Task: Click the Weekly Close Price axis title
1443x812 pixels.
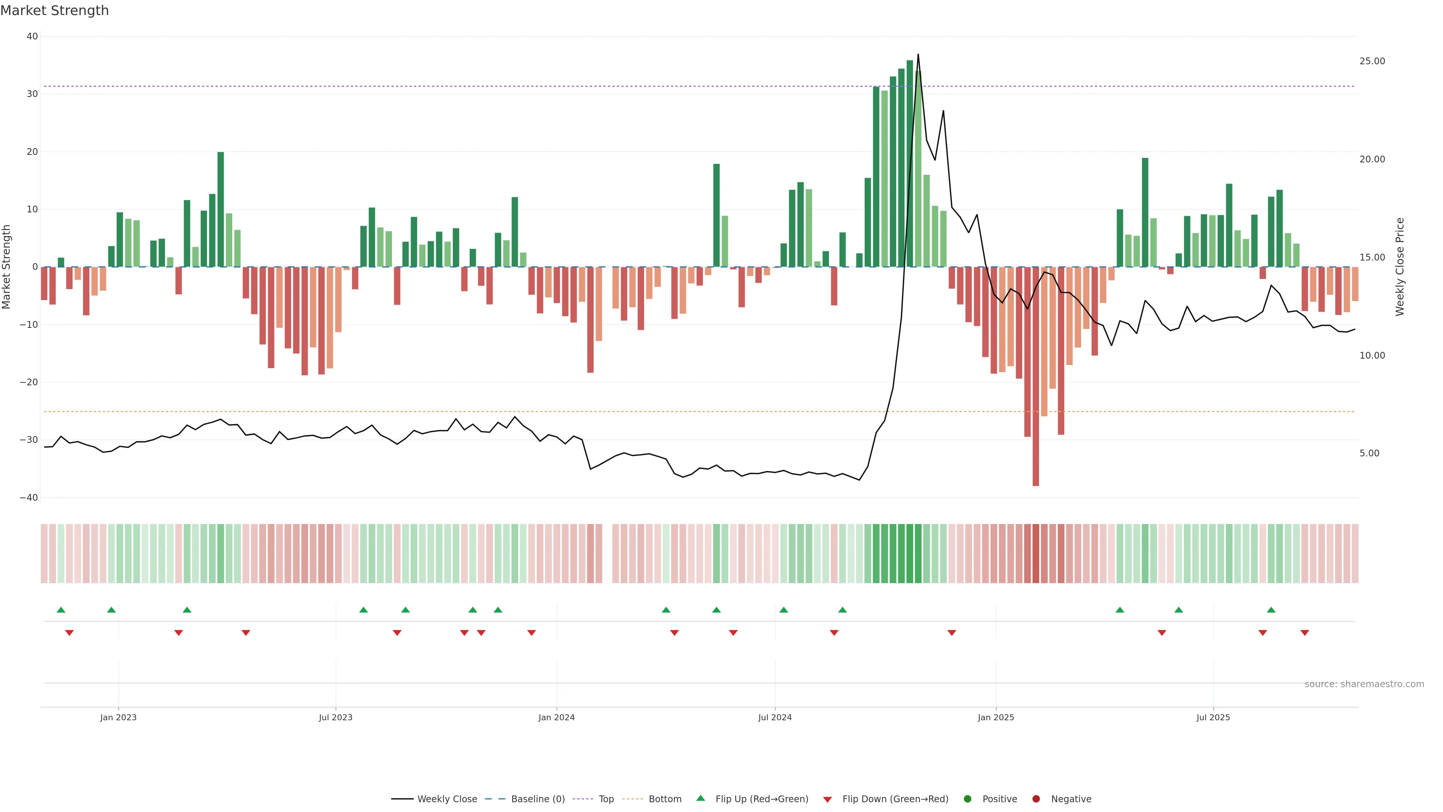Action: pos(1400,267)
